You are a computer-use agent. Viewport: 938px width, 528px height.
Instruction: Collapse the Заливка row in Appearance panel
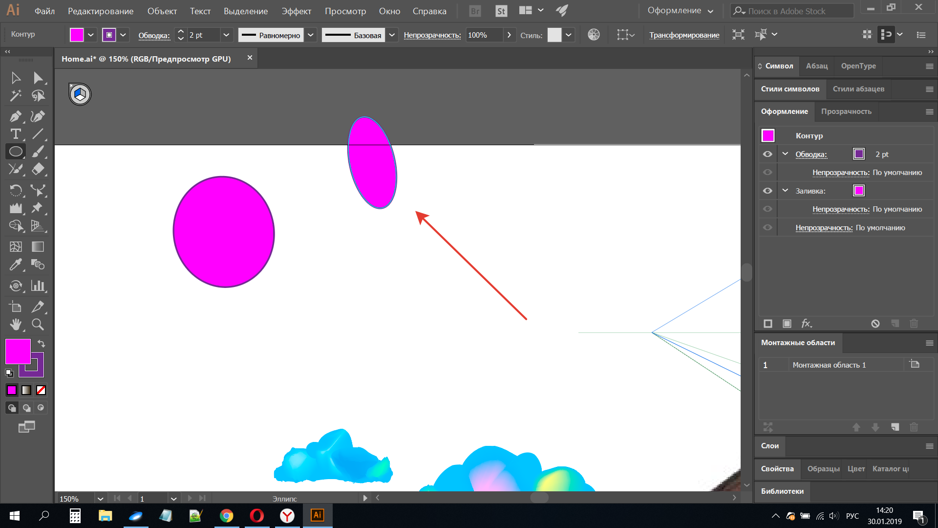click(x=785, y=191)
